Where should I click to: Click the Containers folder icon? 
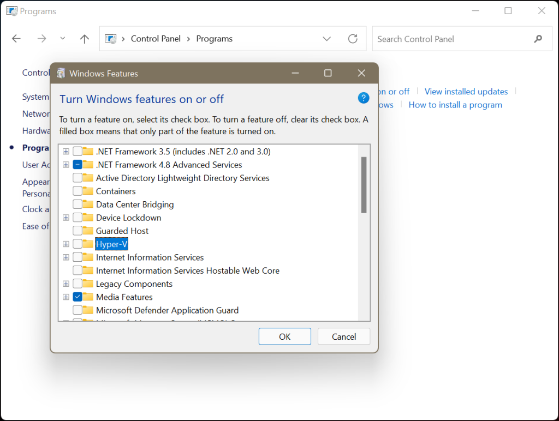[87, 191]
